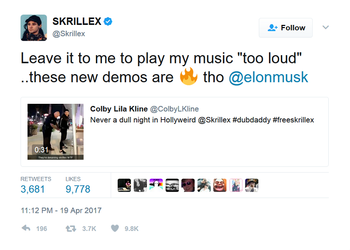This screenshot has height=250, width=350.
Task: Open the @elonmusk mention link
Action: pos(268,77)
